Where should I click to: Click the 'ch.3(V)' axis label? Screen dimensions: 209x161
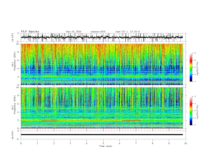pos(13,135)
